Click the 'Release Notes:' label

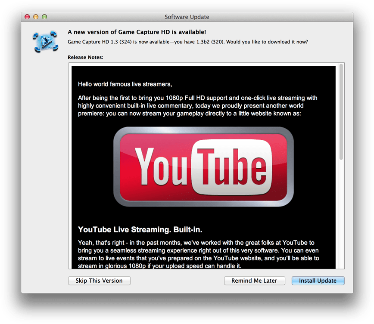[x=85, y=57]
